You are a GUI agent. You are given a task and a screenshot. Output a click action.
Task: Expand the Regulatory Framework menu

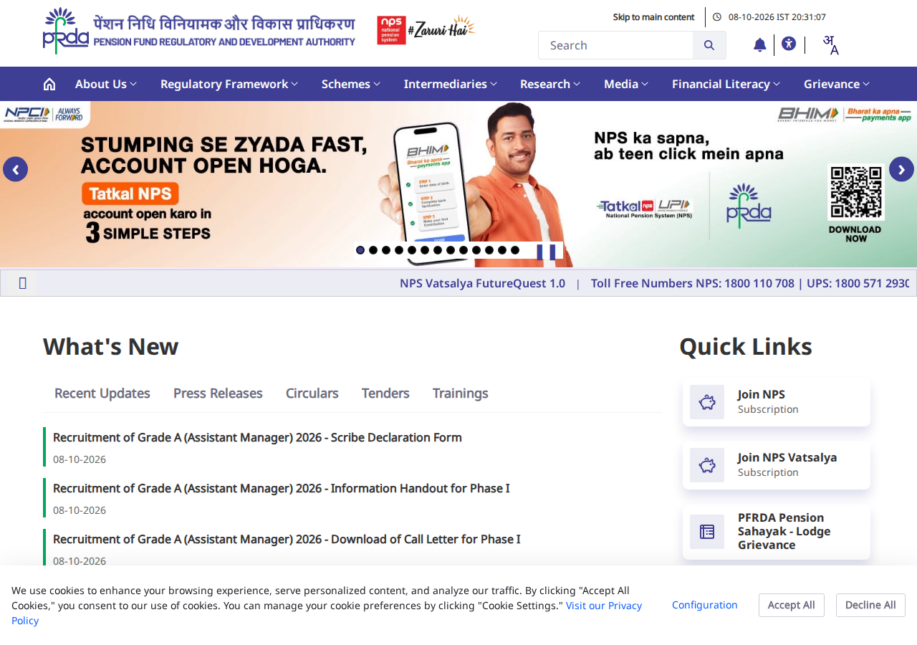pyautogui.click(x=229, y=84)
